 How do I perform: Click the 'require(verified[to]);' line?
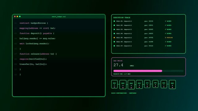click(33, 59)
